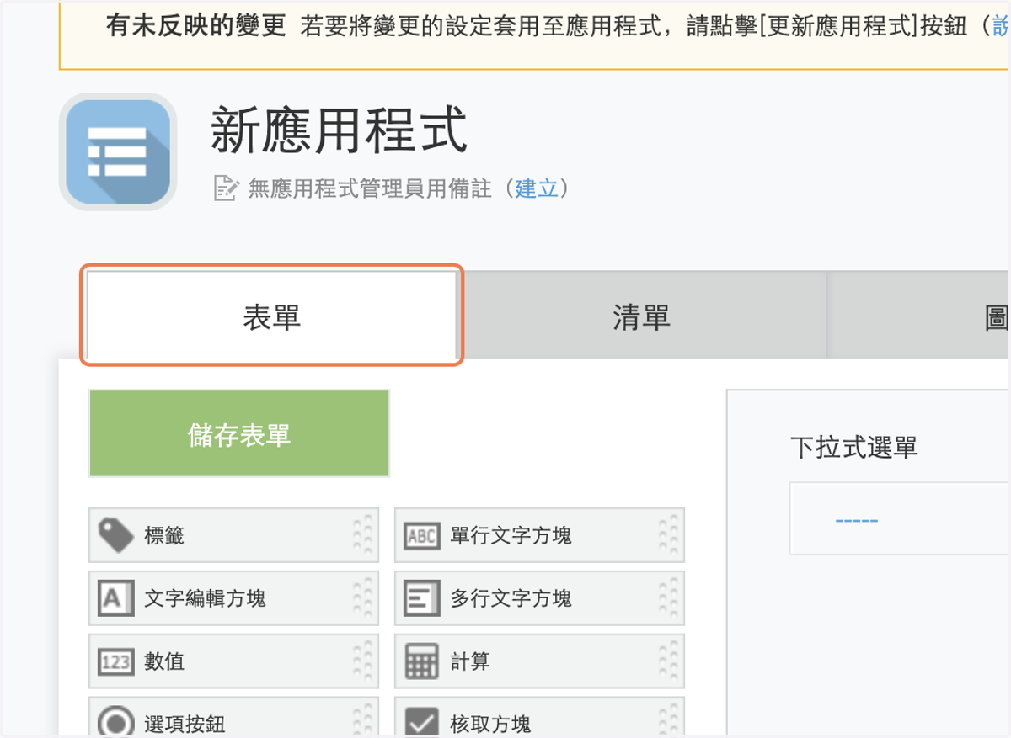The height and width of the screenshot is (738, 1011).
Task: Click the 新應用程式 app title
Action: click(338, 130)
